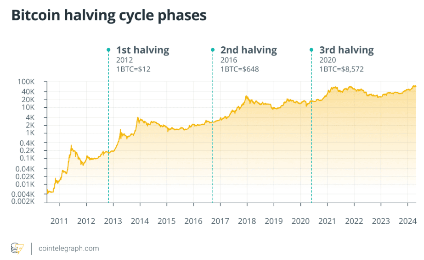Select the "1st halving" heading label
Image resolution: width=424 pixels, height=260 pixels.
coord(142,50)
